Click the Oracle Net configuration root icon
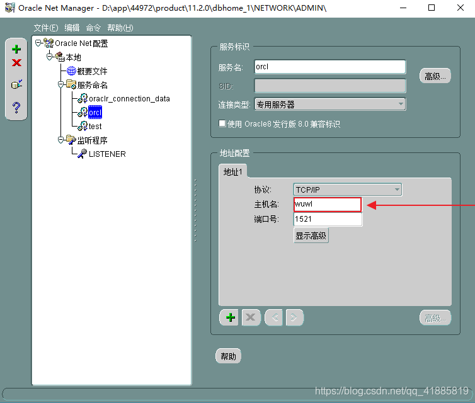The height and width of the screenshot is (403, 475). 49,43
